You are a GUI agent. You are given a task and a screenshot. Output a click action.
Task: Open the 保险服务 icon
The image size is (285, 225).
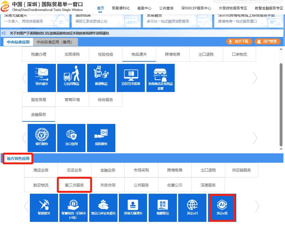(x=101, y=138)
